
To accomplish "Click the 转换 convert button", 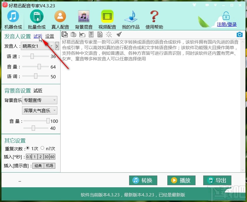I will click(143, 180).
